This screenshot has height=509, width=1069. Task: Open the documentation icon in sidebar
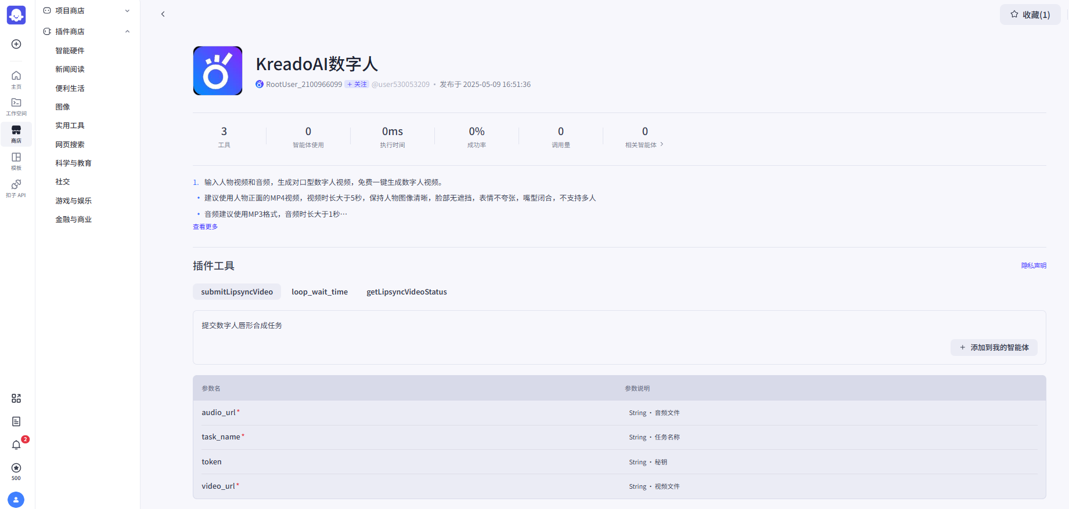click(x=16, y=421)
